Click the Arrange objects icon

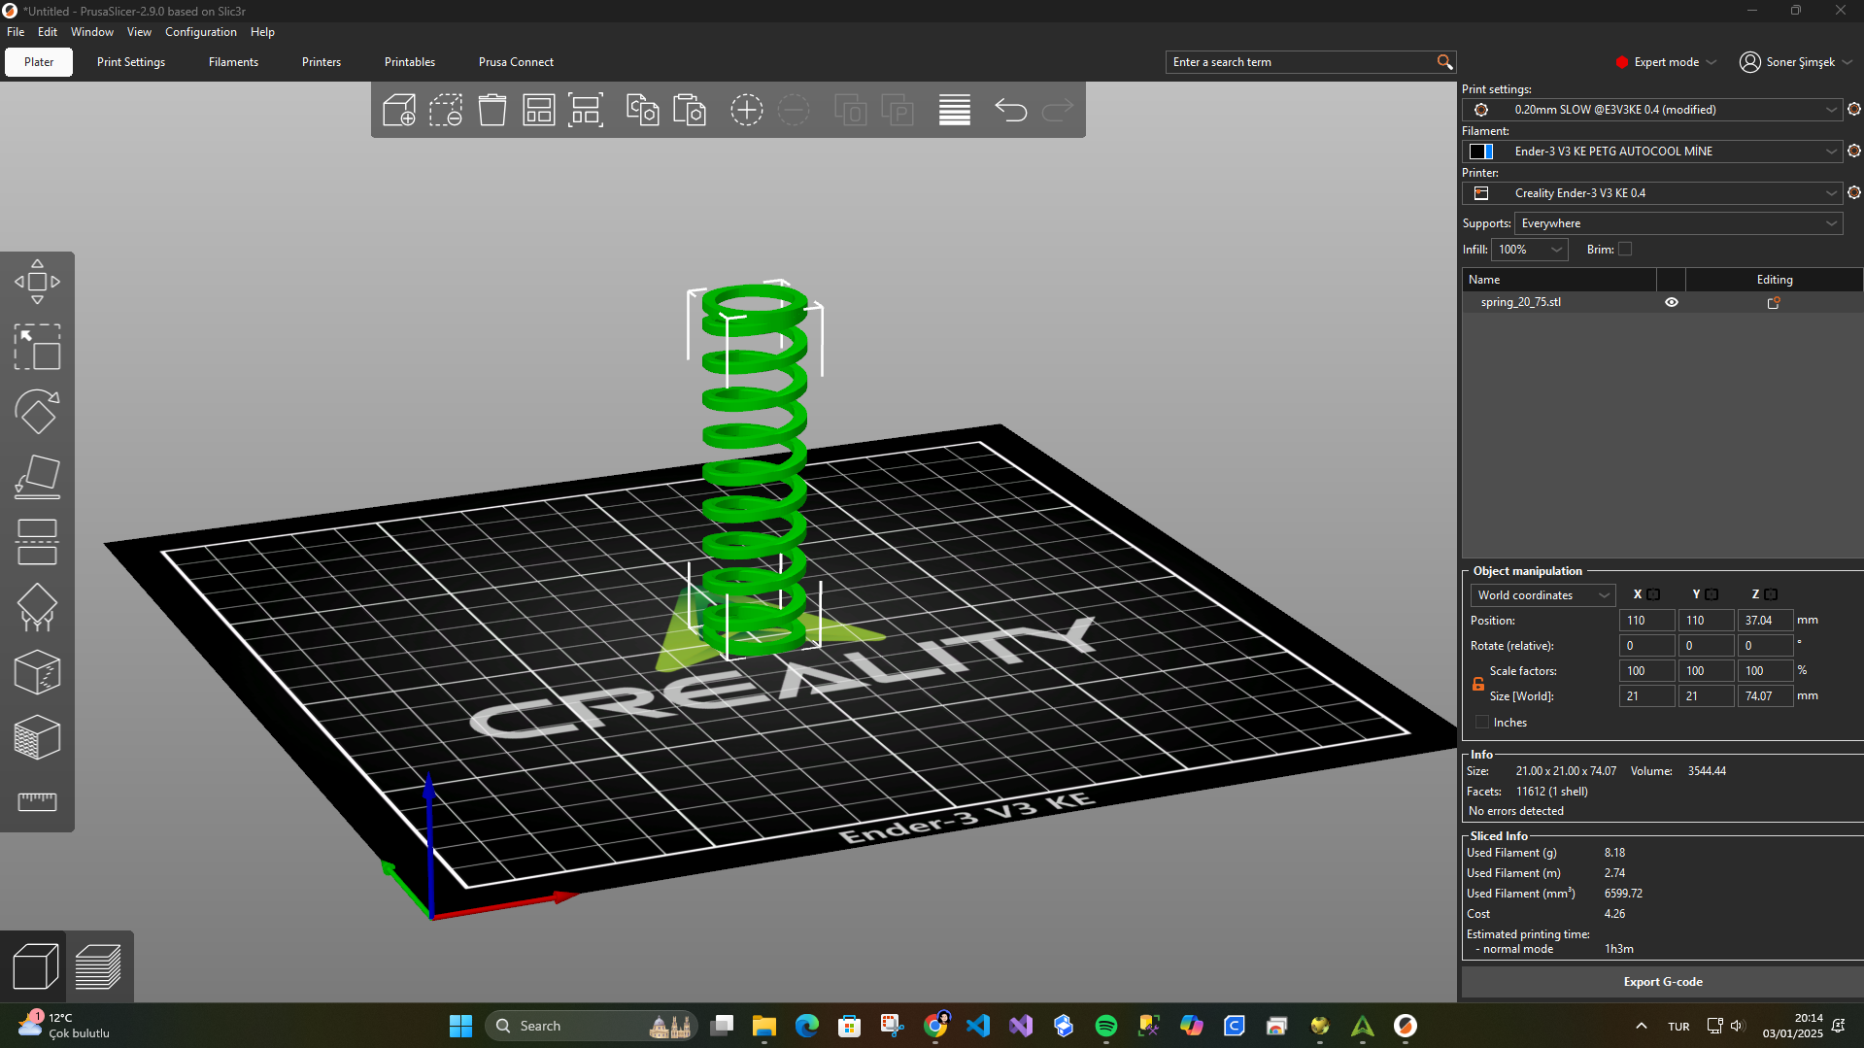coord(539,110)
